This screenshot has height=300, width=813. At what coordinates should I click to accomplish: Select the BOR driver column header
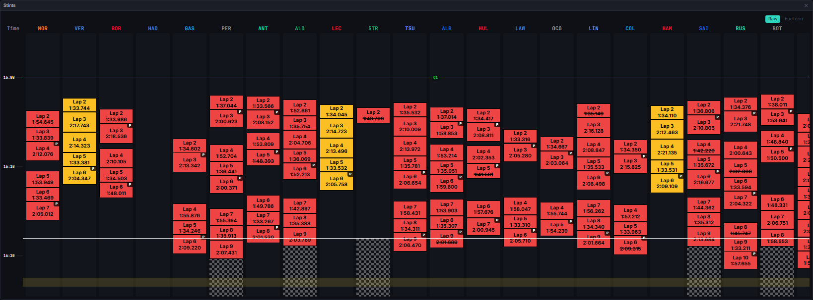pos(116,29)
